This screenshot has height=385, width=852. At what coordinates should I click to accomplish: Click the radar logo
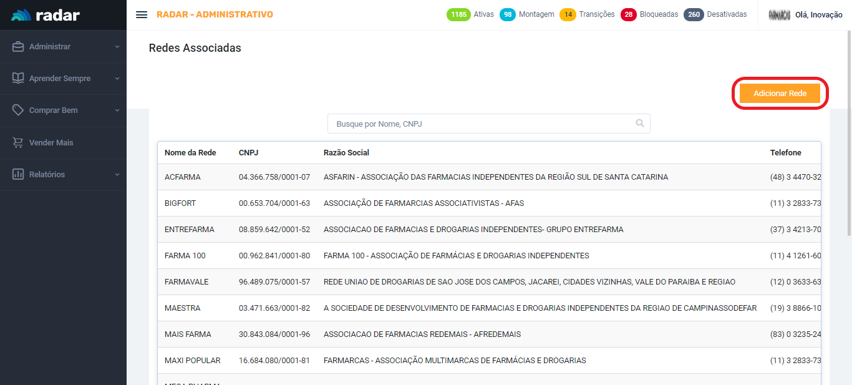tap(46, 15)
